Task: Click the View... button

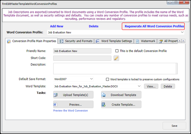Action: [x=151, y=86]
